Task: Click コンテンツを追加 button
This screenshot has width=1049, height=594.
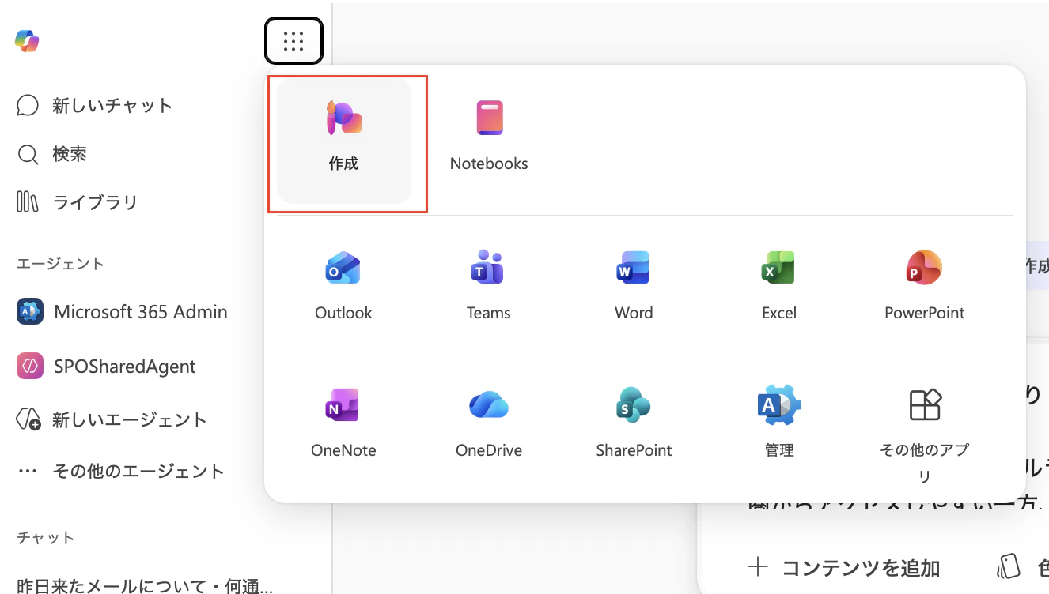Action: pos(844,567)
